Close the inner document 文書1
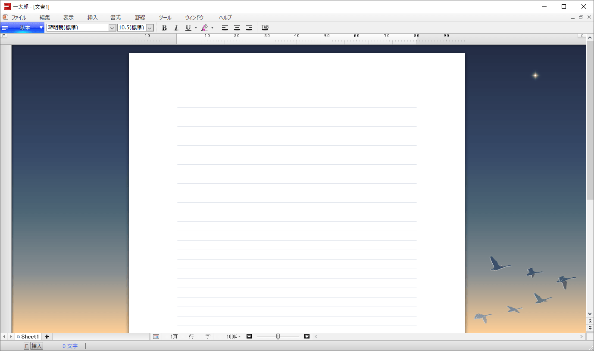Image resolution: width=594 pixels, height=351 pixels. tap(589, 18)
